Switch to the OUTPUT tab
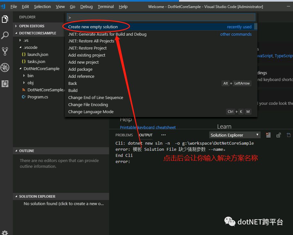This screenshot has height=235, width=293. click(146, 135)
